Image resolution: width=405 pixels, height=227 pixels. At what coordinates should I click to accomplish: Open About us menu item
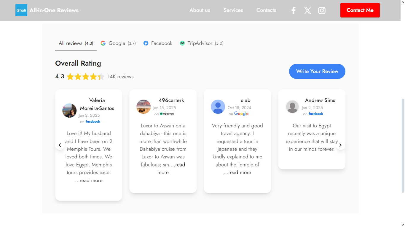(200, 10)
